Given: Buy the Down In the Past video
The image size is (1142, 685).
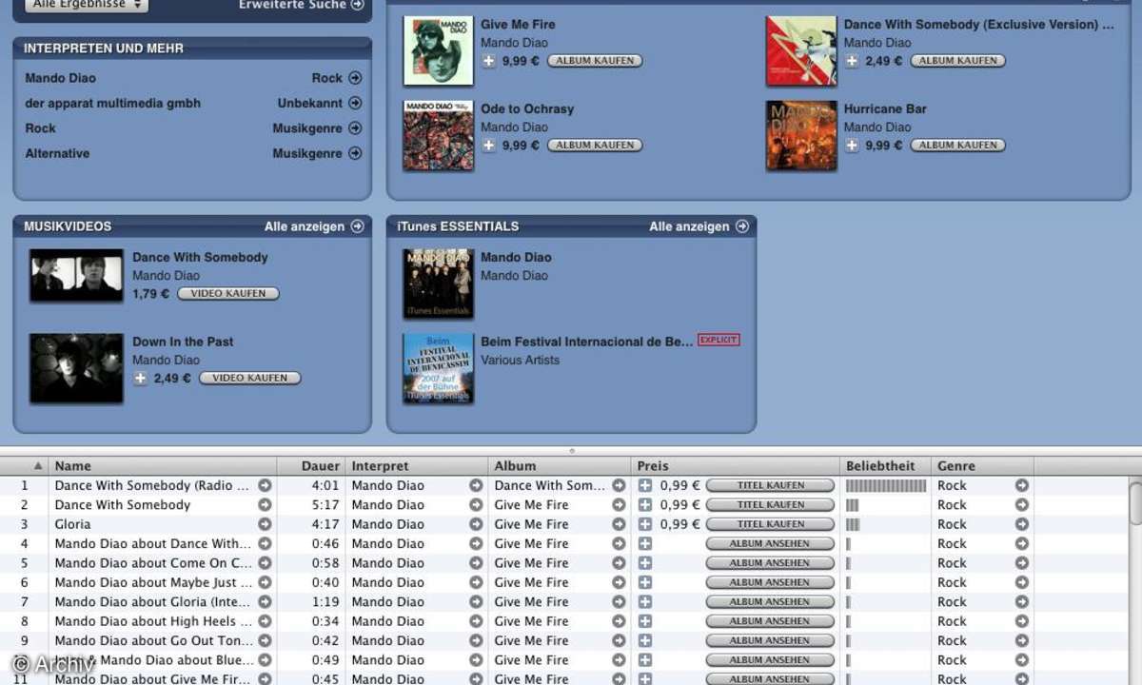Looking at the screenshot, I should click(x=249, y=379).
